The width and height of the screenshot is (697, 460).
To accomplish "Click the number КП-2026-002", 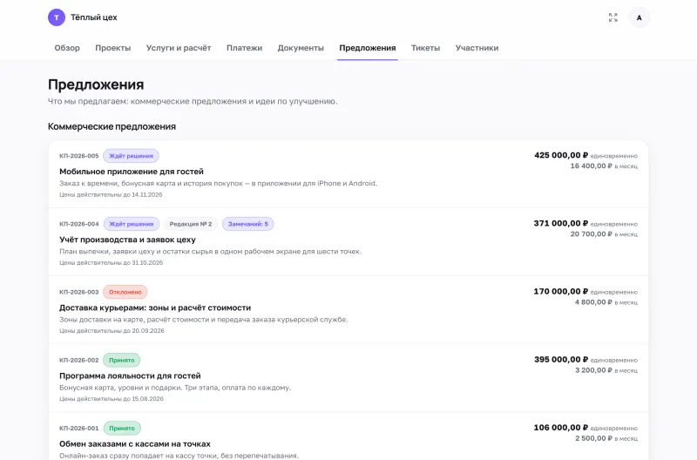I will pos(79,360).
